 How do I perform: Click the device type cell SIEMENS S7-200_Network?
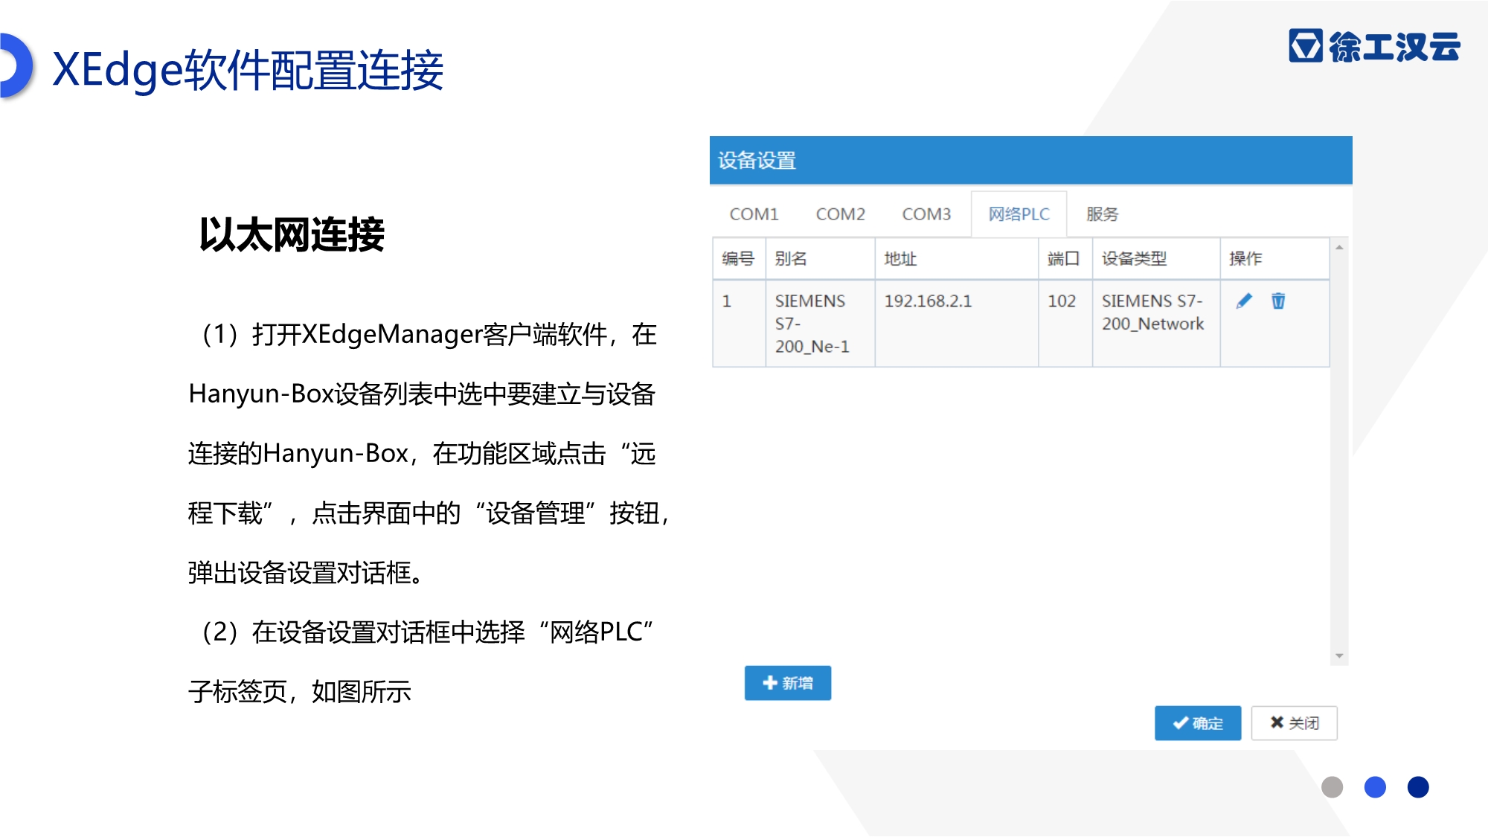tap(1156, 324)
